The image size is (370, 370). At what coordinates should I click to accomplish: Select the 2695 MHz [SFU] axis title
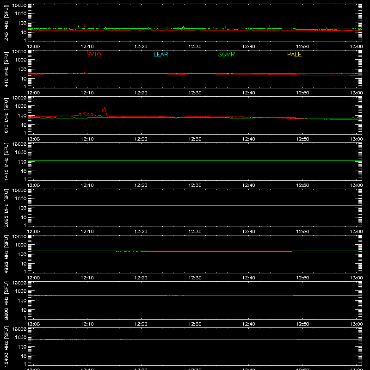(x=6, y=208)
